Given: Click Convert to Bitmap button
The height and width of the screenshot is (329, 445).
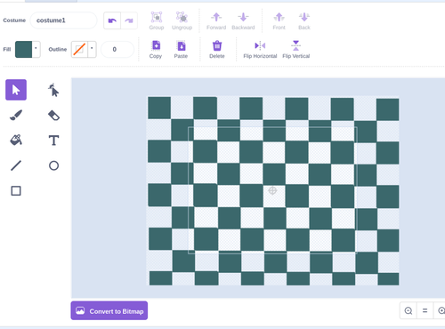Looking at the screenshot, I should pos(109,311).
